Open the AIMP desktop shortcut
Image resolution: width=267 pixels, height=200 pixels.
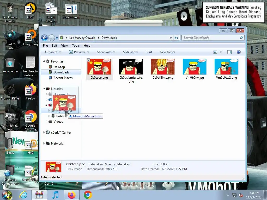[30, 10]
